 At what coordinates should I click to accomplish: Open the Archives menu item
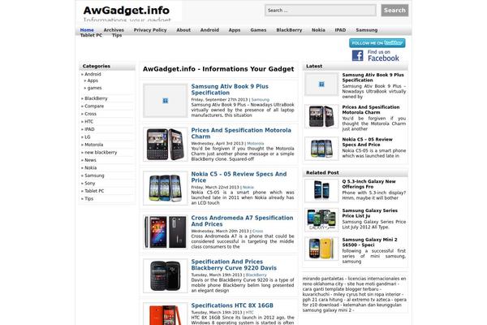point(114,30)
